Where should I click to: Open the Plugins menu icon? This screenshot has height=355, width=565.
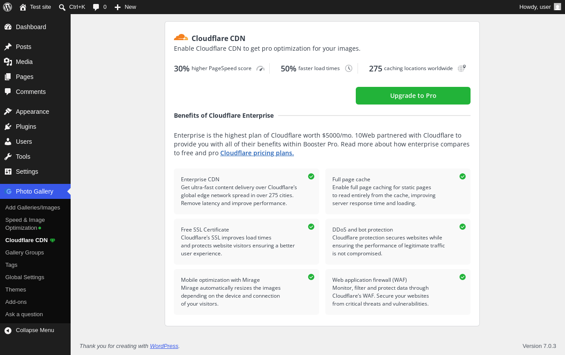8,127
